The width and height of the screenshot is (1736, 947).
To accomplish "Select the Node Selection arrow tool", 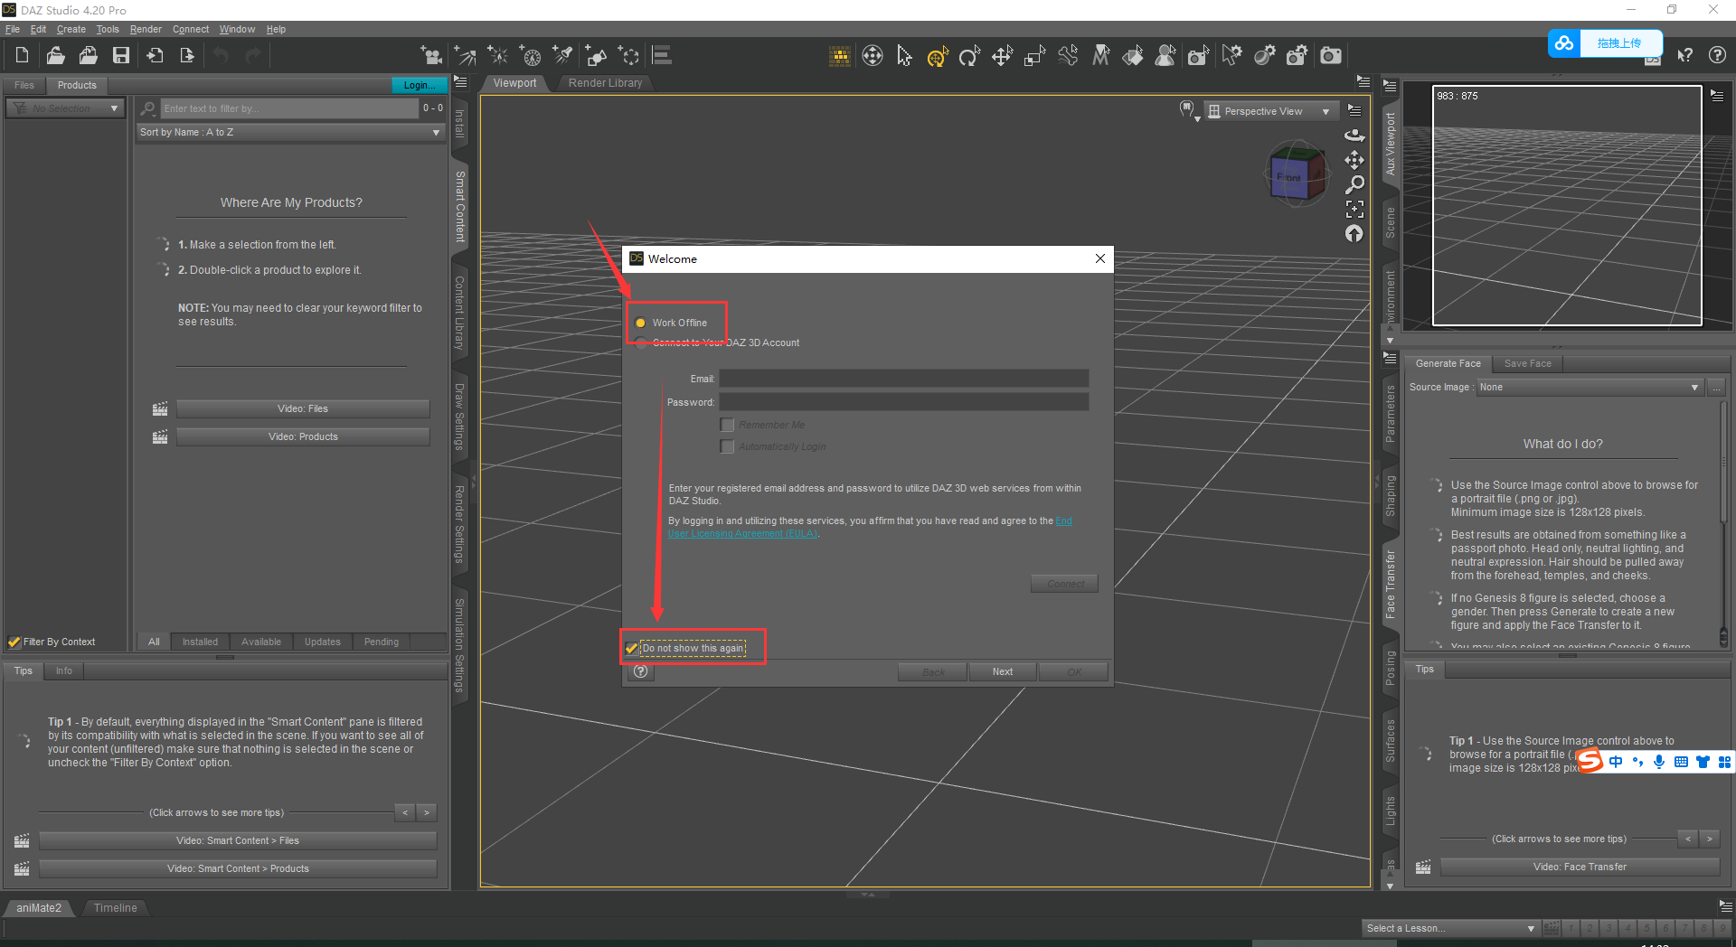I will (904, 56).
